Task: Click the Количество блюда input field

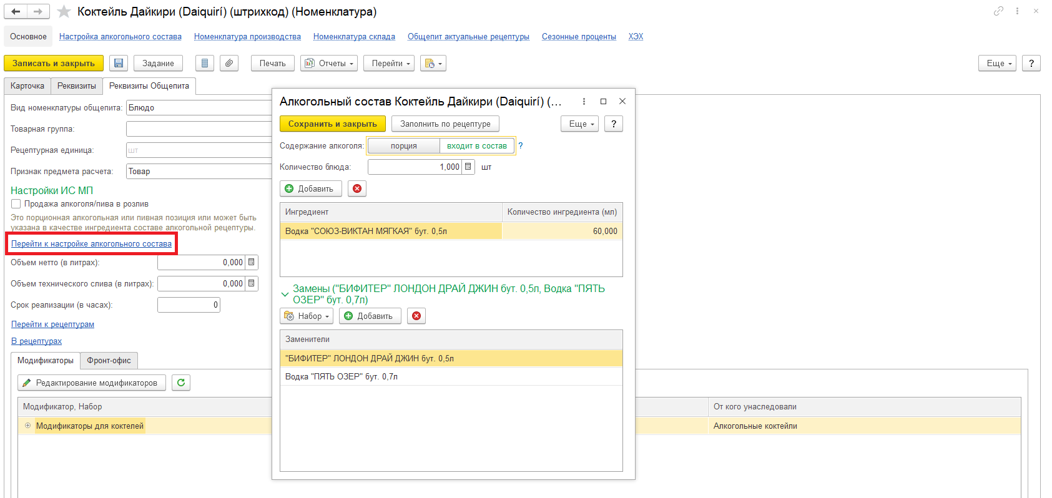Action: click(415, 167)
